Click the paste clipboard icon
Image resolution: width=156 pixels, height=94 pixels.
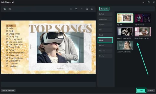coord(71,9)
